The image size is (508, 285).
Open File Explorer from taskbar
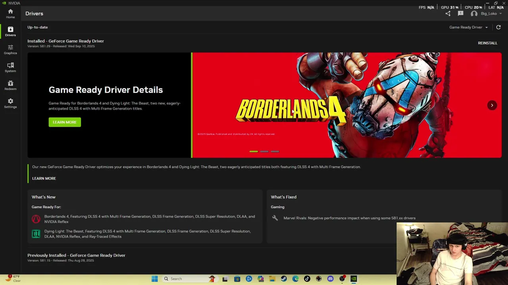(x=272, y=279)
